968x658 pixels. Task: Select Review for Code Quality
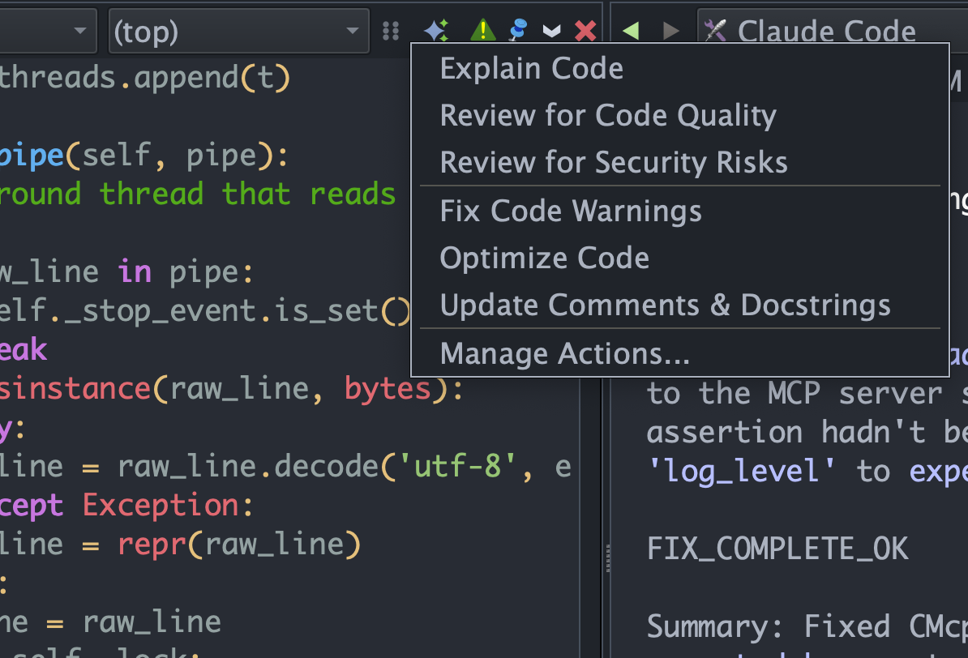coord(679,115)
